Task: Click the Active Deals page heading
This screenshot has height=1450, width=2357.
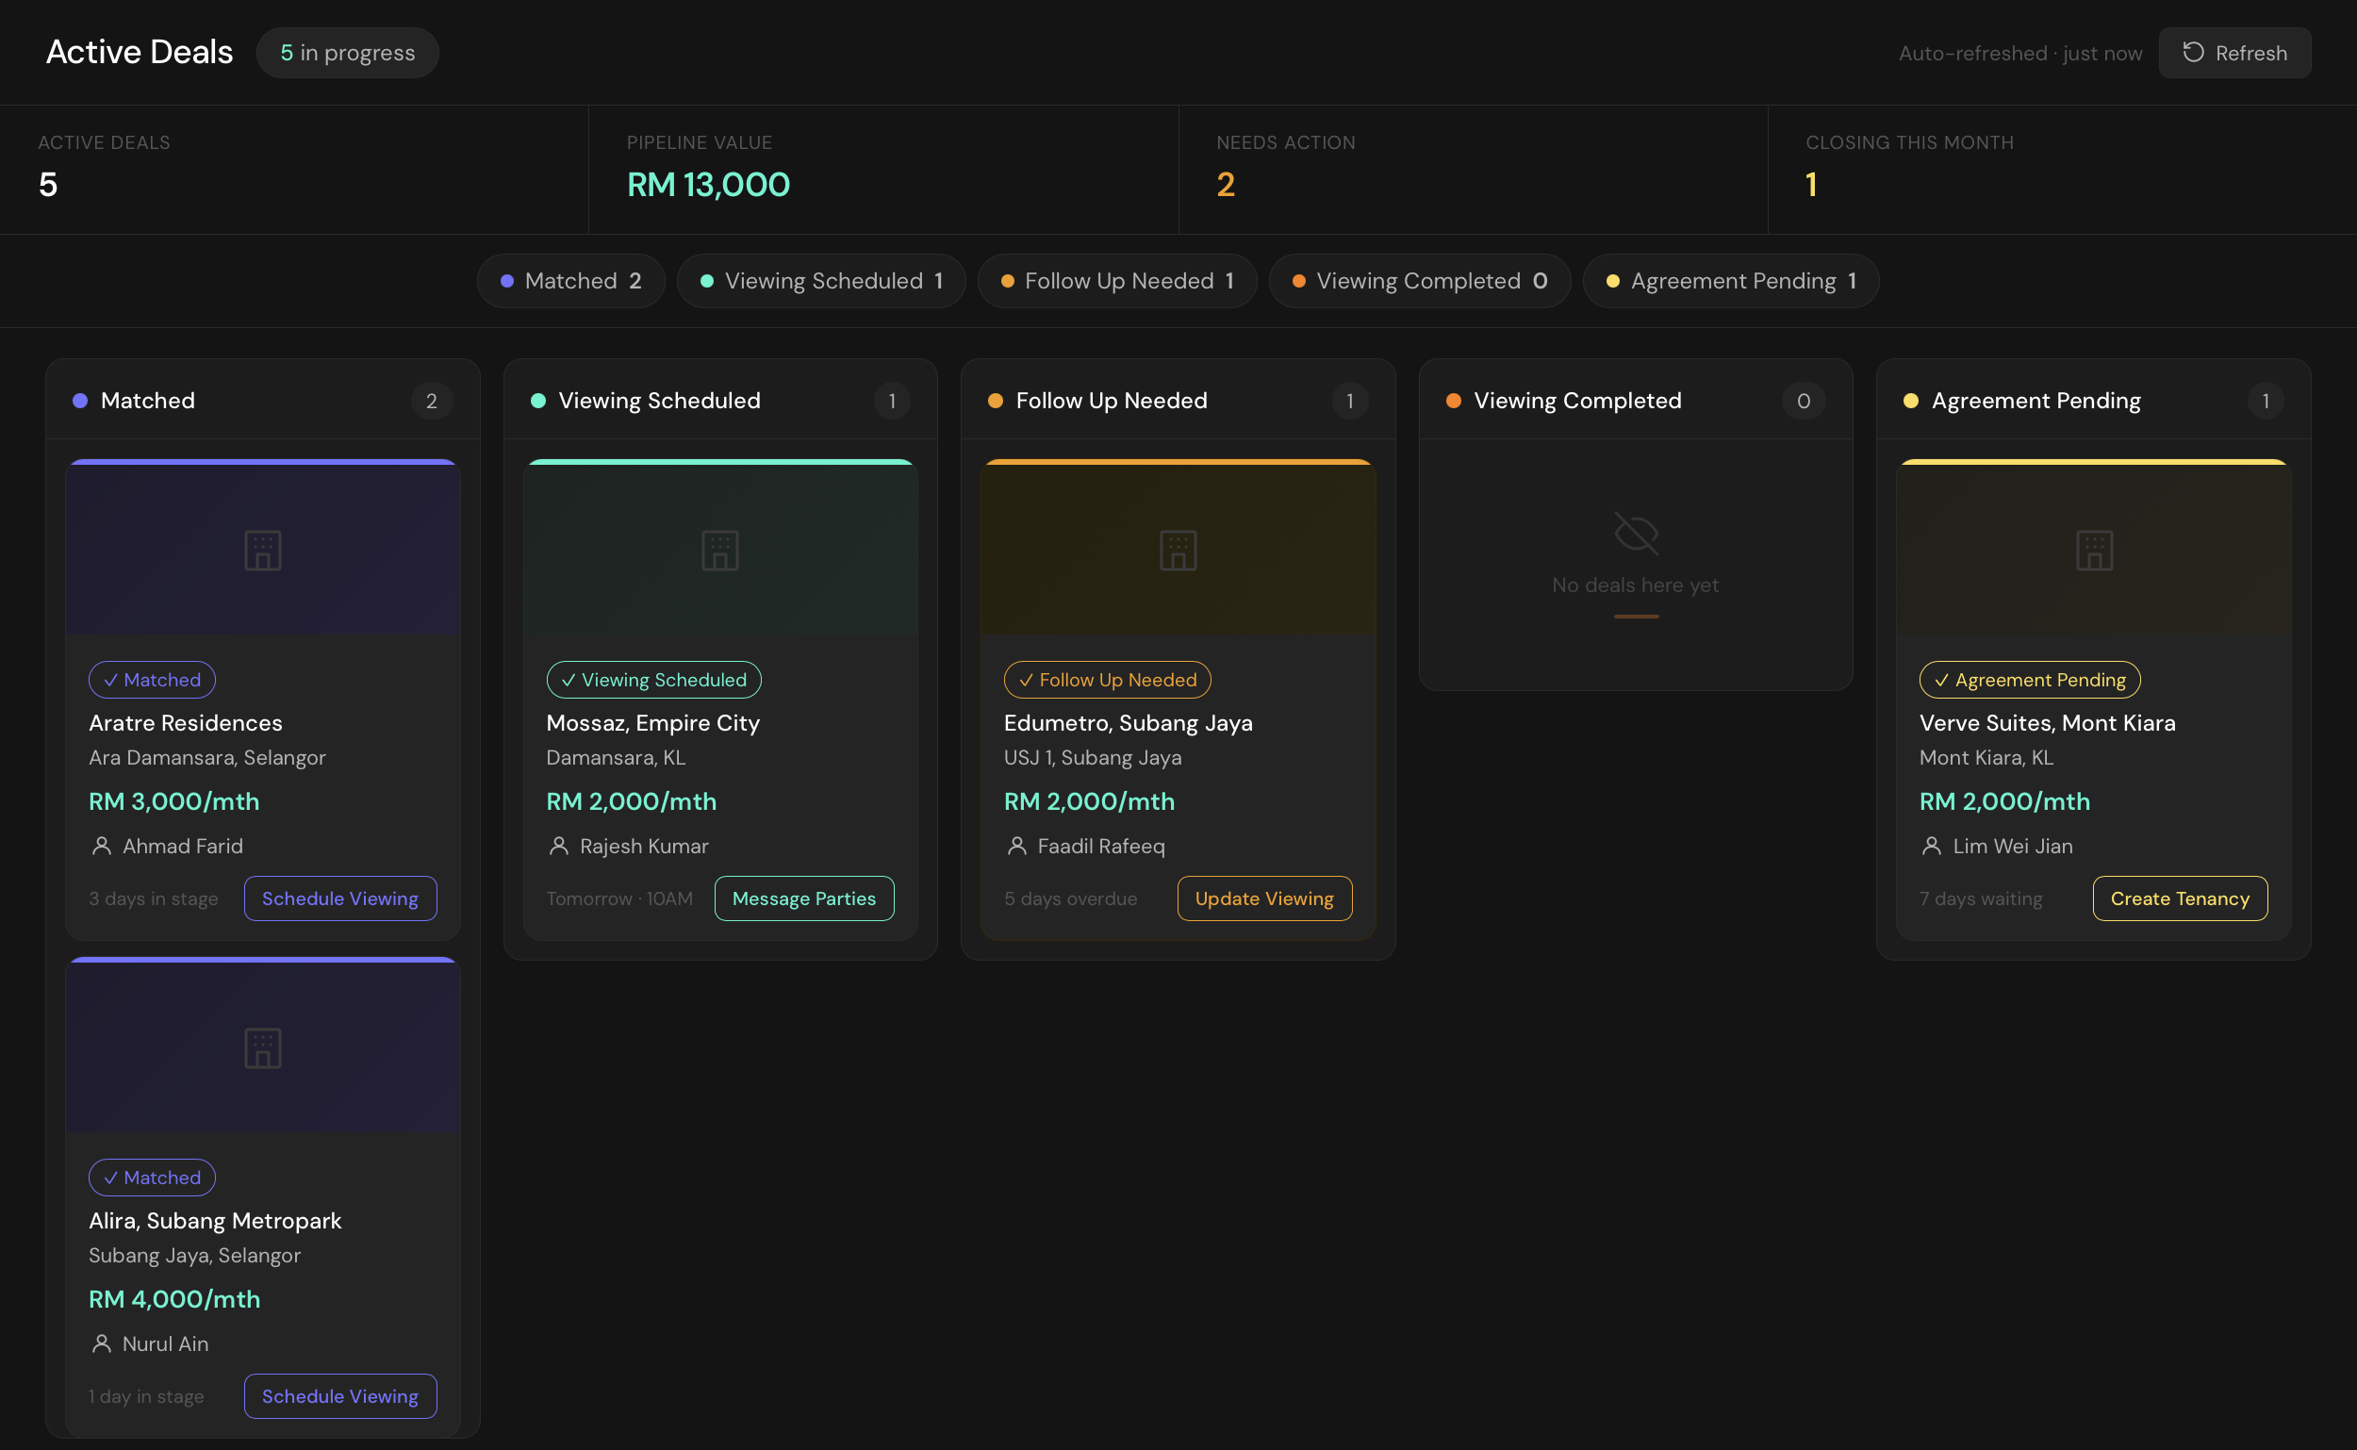Action: [x=140, y=52]
